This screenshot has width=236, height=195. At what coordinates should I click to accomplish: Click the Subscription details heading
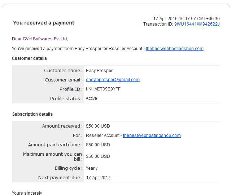click(32, 114)
